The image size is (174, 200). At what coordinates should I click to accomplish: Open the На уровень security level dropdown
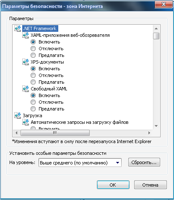tap(80, 162)
